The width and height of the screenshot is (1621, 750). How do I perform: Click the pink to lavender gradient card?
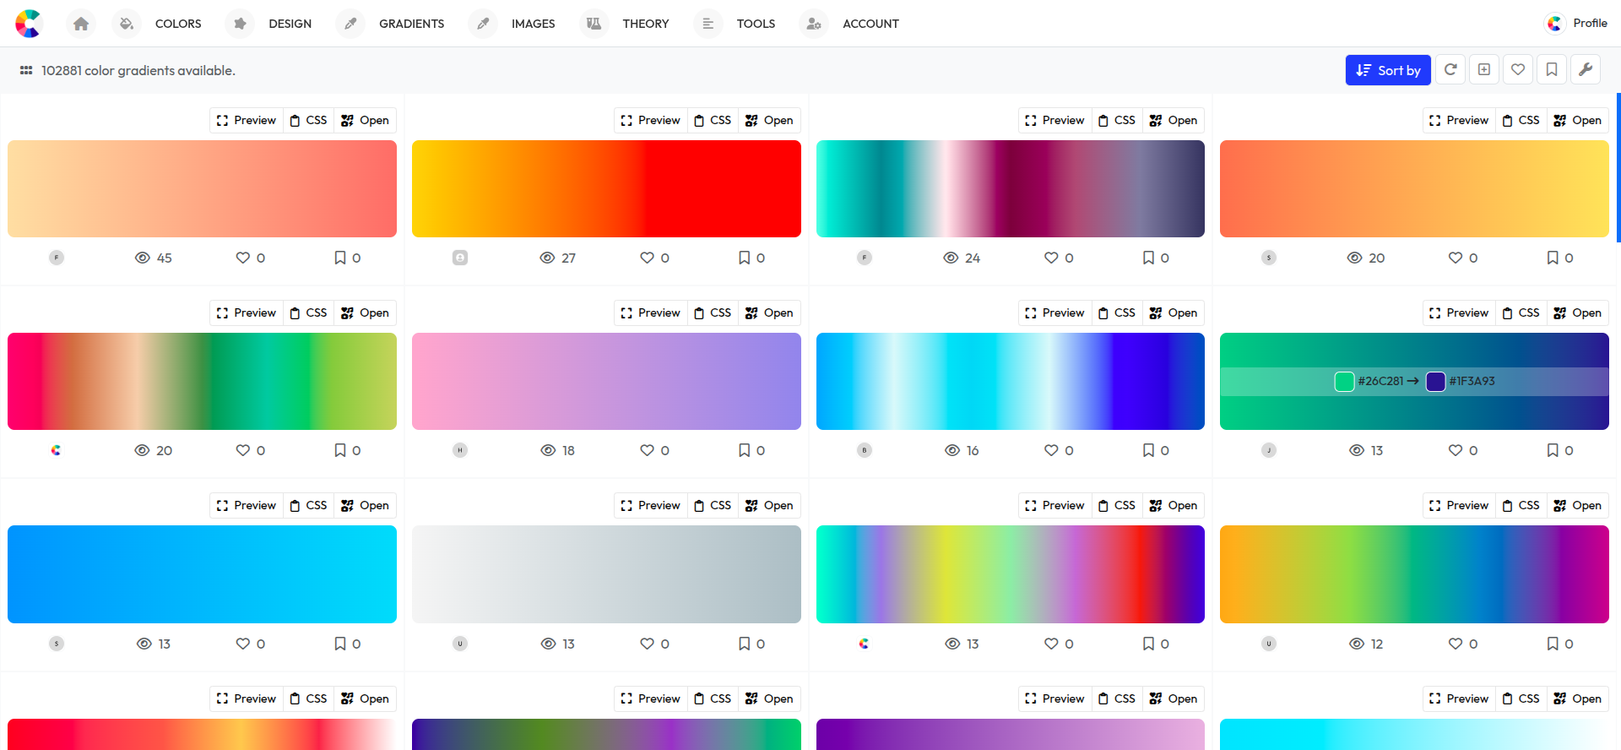tap(606, 382)
